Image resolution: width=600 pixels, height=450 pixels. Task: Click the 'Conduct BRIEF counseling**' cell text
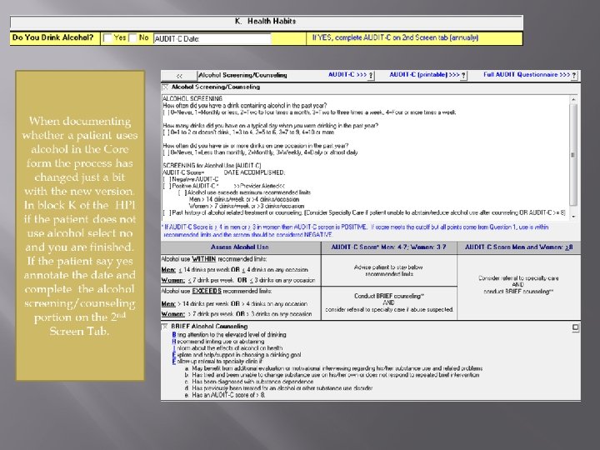tap(389, 296)
